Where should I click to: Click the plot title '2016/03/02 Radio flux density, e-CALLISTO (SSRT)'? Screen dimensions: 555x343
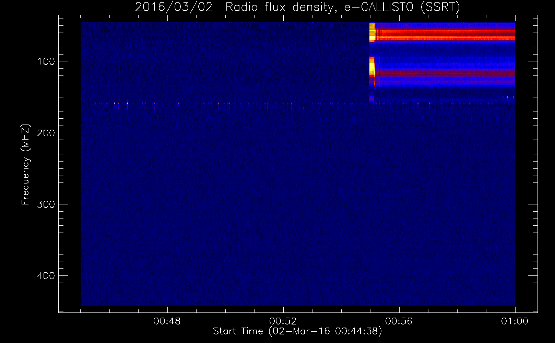[x=297, y=7]
